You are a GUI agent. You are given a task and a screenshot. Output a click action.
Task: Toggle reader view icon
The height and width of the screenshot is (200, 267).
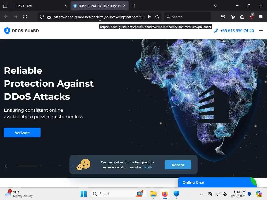(x=150, y=17)
